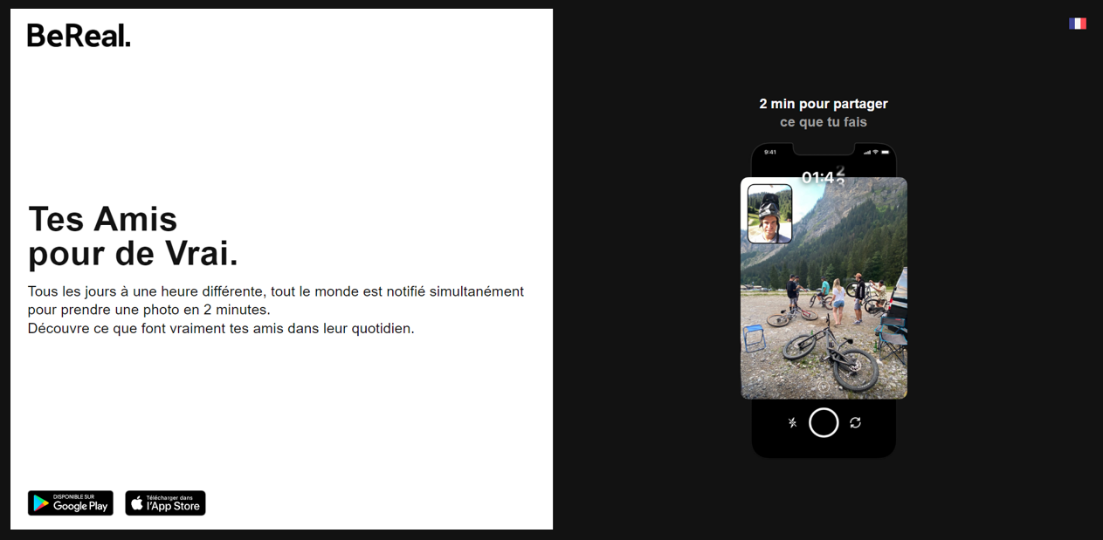Click the small circled chevron on photo
The height and width of the screenshot is (540, 1103).
(x=824, y=386)
